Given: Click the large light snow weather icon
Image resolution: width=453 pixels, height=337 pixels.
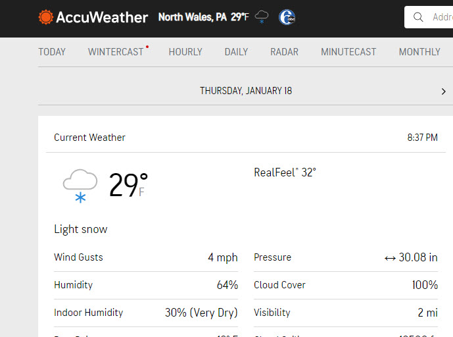Looking at the screenshot, I should pyautogui.click(x=80, y=186).
